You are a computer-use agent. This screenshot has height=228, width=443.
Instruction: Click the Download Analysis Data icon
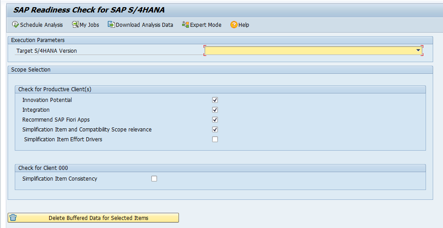click(x=111, y=25)
